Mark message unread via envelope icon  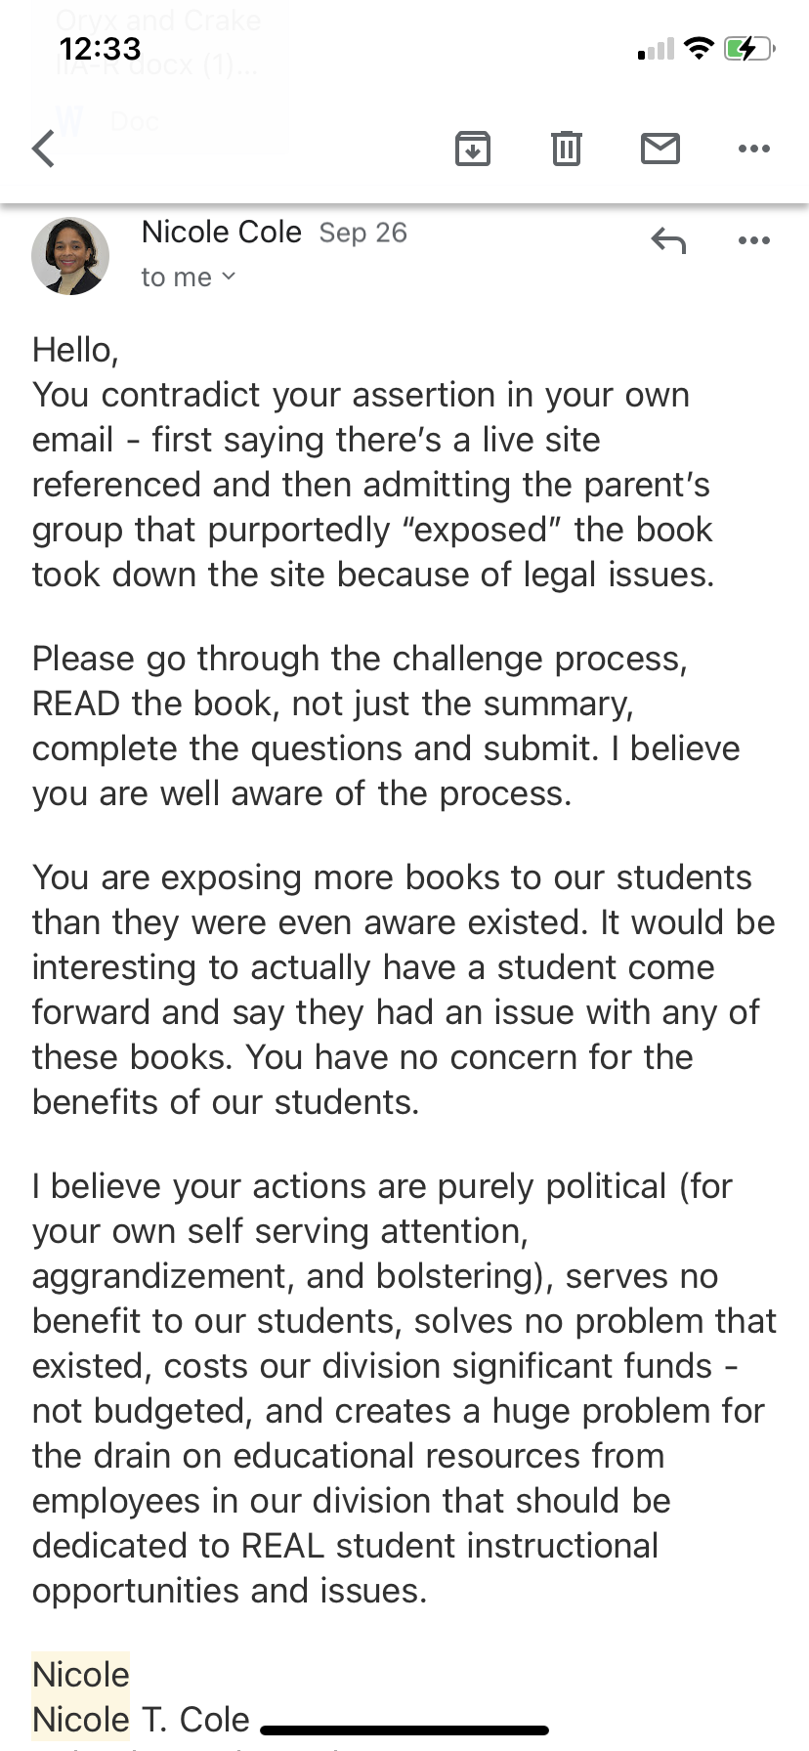coord(660,149)
